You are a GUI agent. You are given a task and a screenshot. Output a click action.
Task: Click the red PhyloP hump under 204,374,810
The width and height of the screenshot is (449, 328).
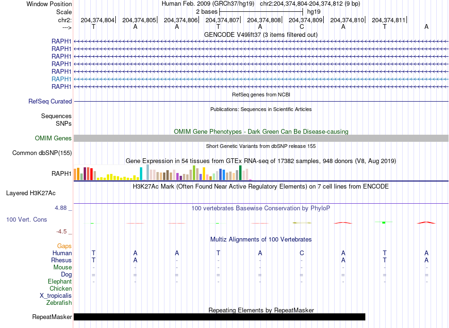(343, 223)
